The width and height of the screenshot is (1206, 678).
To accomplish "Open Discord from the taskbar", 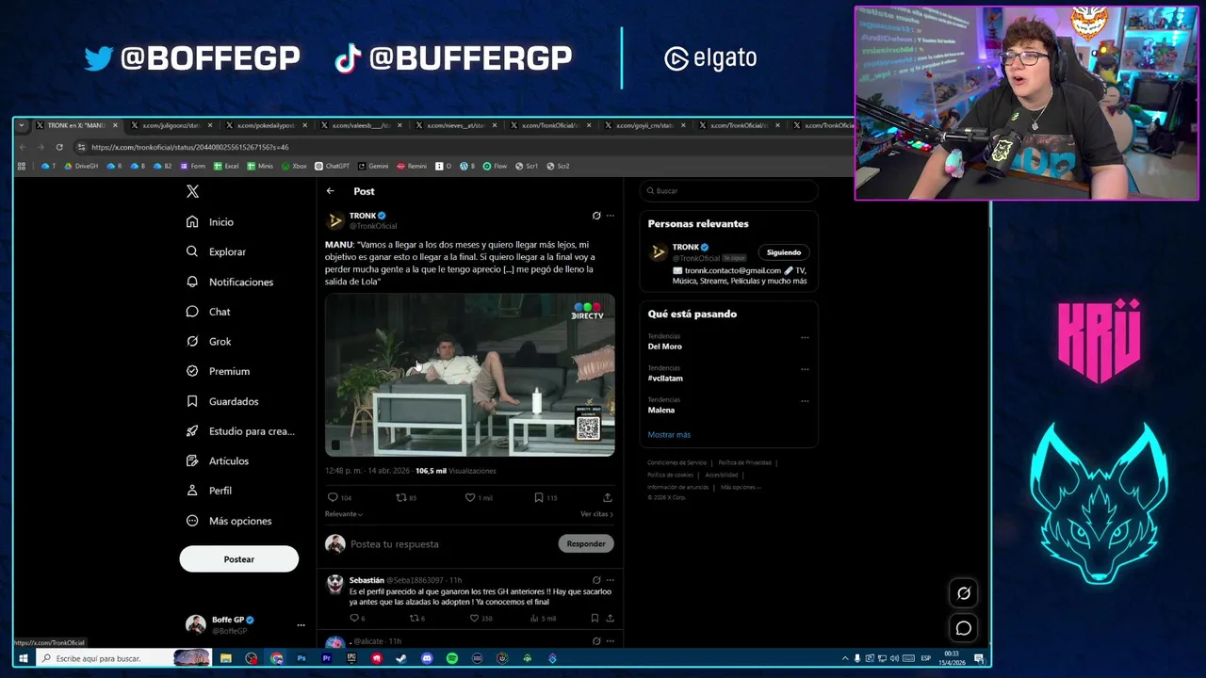I will coord(427,658).
